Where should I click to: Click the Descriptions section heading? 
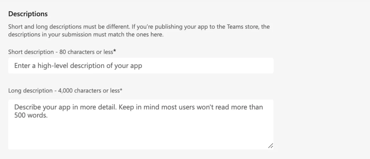[28, 14]
